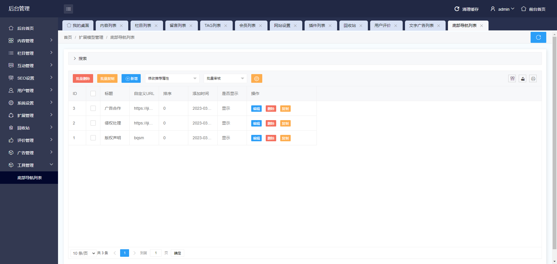Check the box for 侵权处理 row

(x=93, y=123)
